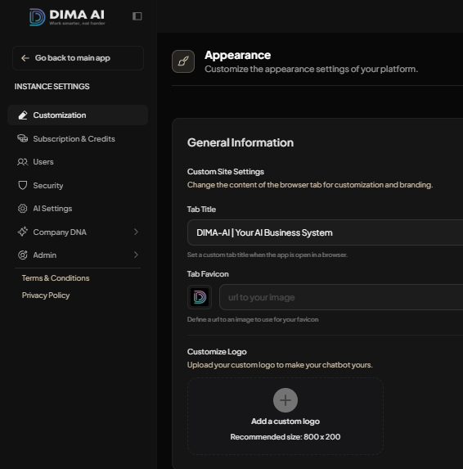The height and width of the screenshot is (469, 463).
Task: Click the Customization pencil icon
Action: 23,115
